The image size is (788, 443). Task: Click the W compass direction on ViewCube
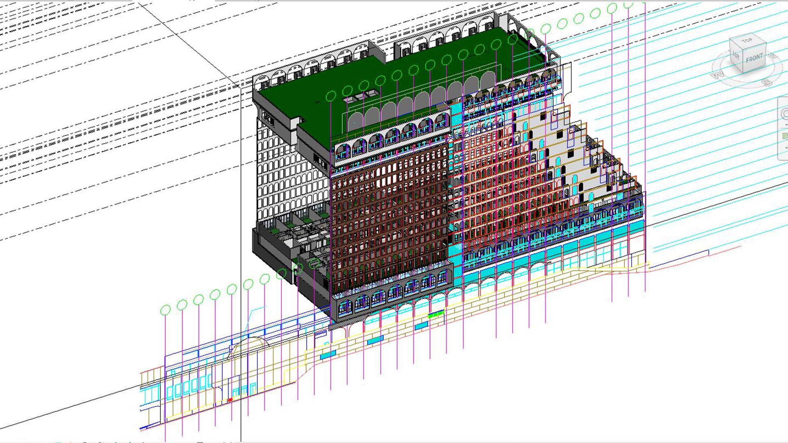click(x=718, y=75)
